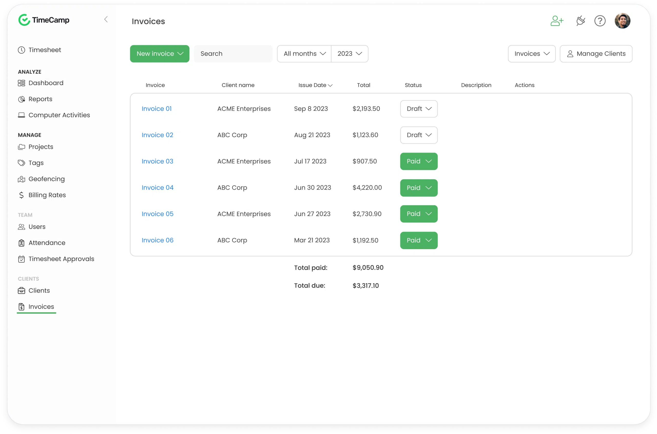Click the Clients briefcase icon

coord(21,291)
